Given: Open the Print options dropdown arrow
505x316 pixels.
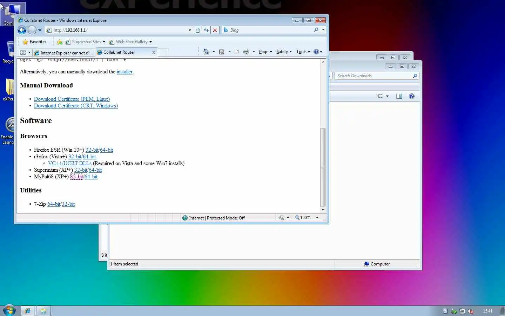Looking at the screenshot, I should 254,52.
